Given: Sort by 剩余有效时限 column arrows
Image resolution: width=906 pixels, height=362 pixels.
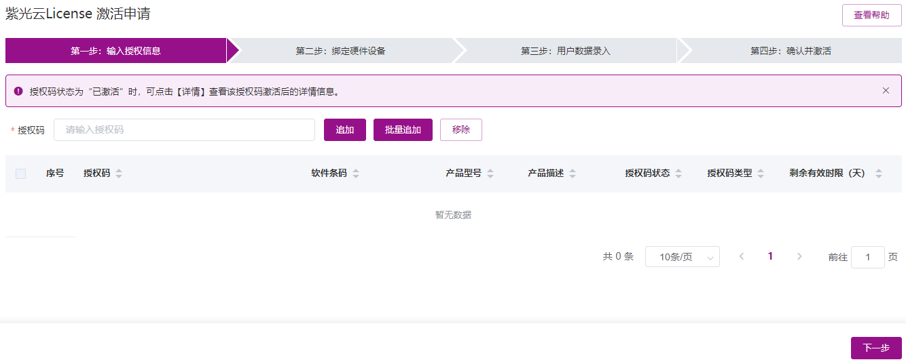Looking at the screenshot, I should pos(879,174).
